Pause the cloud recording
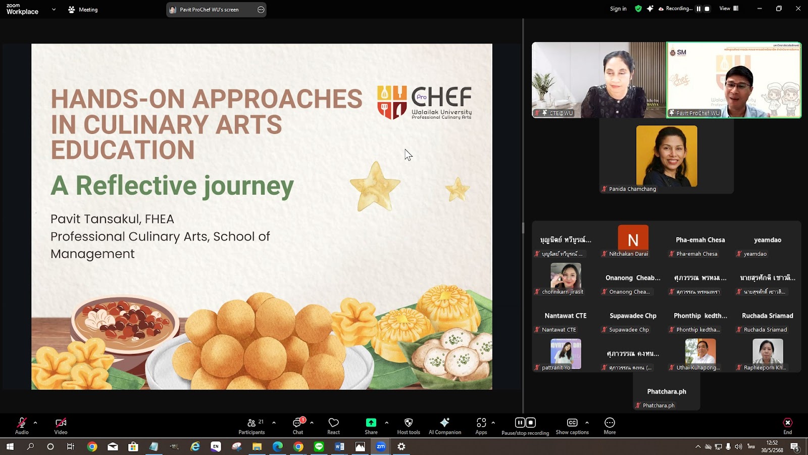The height and width of the screenshot is (455, 808). [x=520, y=422]
